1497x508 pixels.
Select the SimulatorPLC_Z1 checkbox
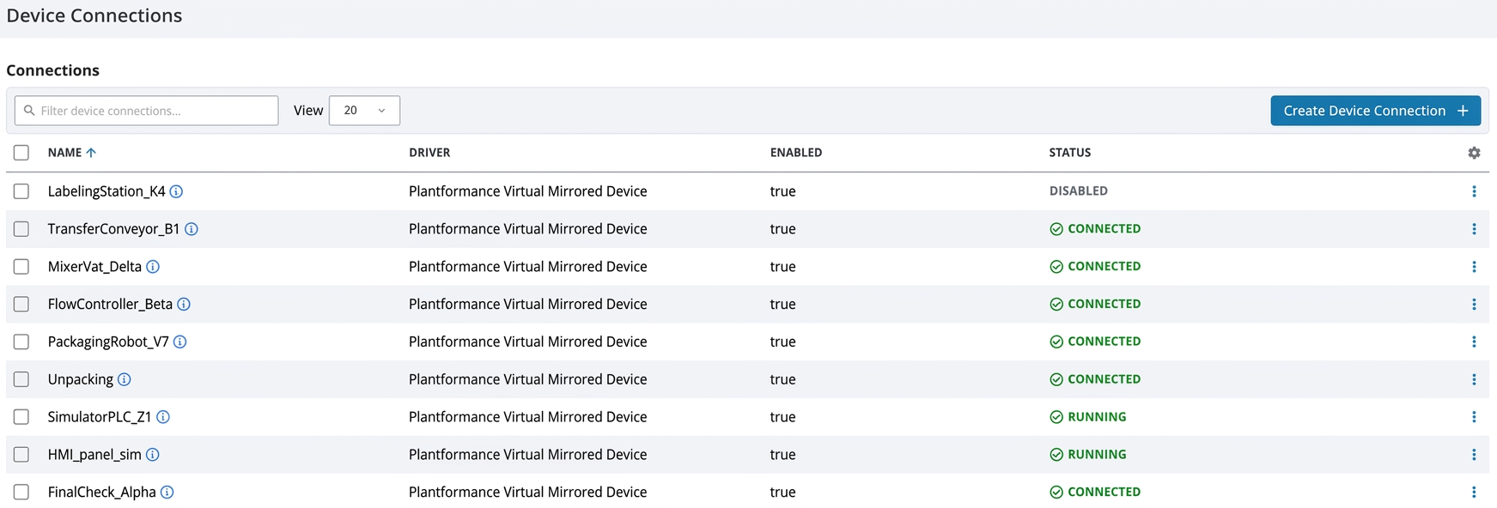coord(21,417)
